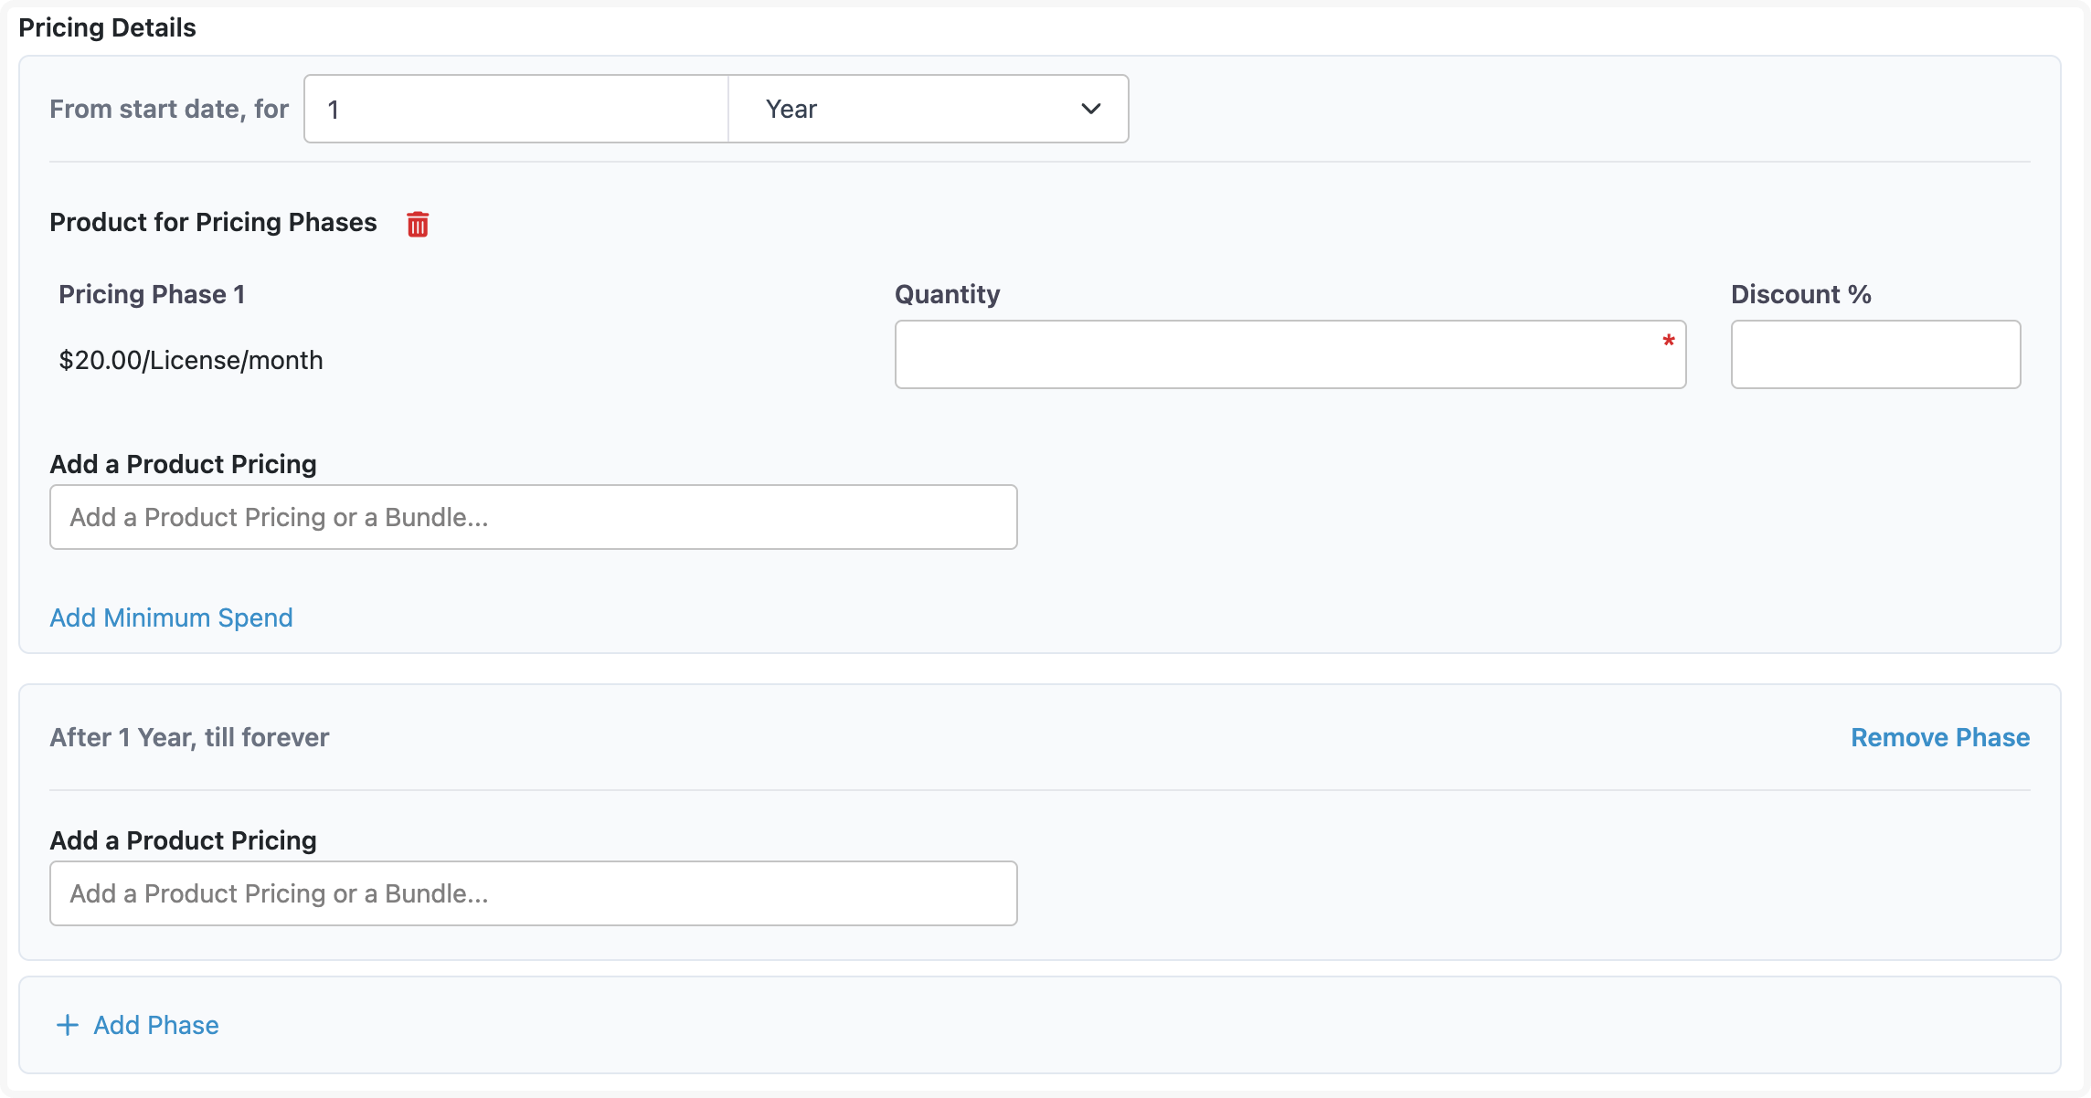Add a new pricing phase

pos(155,1025)
